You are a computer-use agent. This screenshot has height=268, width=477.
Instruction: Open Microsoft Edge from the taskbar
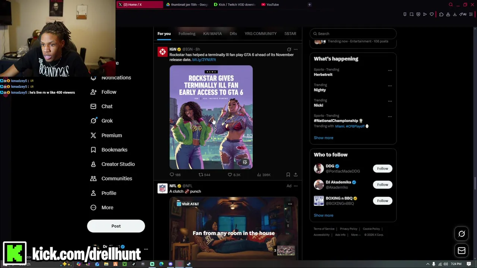point(161,264)
